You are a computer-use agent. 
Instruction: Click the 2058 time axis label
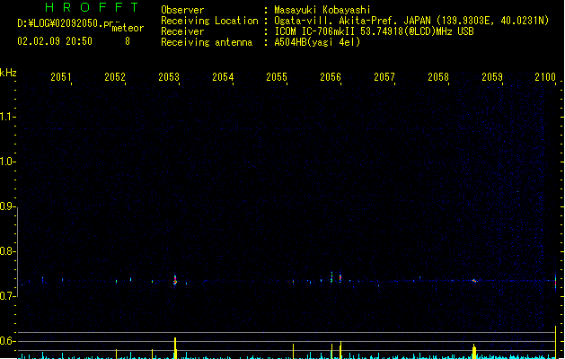438,77
